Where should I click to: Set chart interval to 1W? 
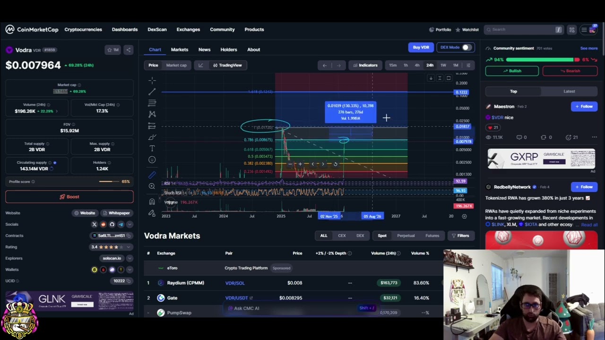(443, 65)
